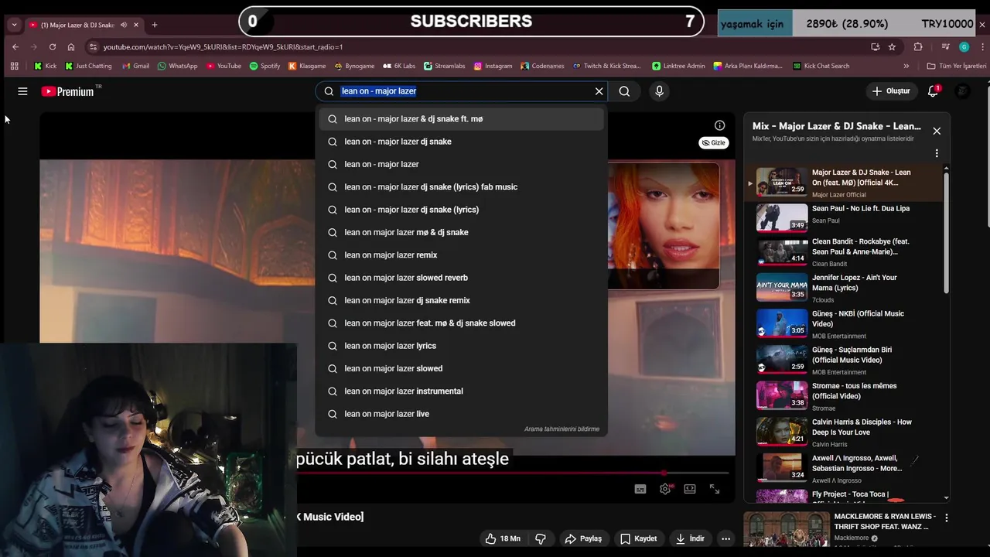Open browser extensions puzzle icon
This screenshot has height=557, width=990.
coord(918,46)
